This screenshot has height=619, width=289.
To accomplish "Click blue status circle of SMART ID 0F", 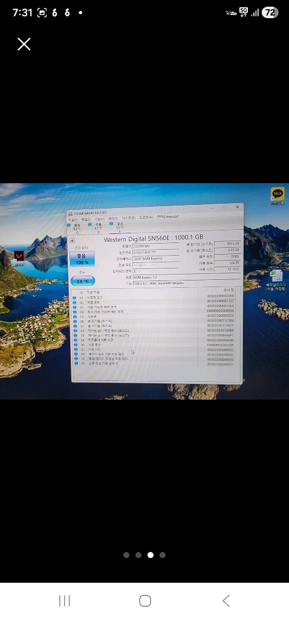I will click(x=76, y=363).
